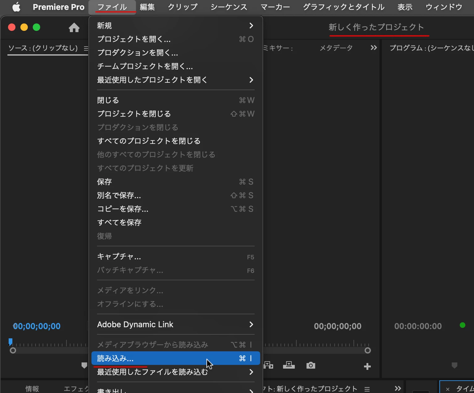Choose すべてのプロジェクトを閉じる menu item

(176, 141)
